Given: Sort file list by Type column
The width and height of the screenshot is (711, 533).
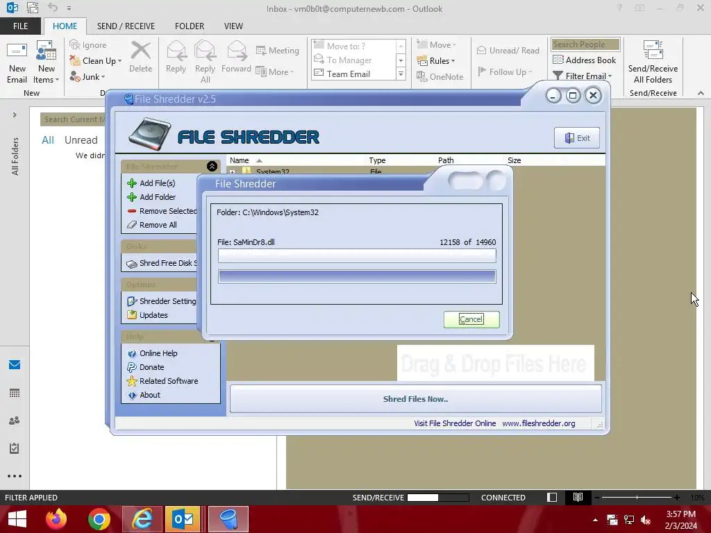Looking at the screenshot, I should tap(399, 160).
